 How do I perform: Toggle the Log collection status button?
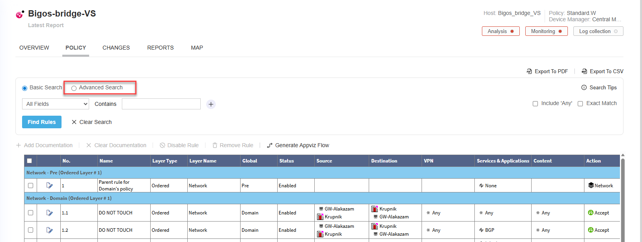(x=598, y=31)
